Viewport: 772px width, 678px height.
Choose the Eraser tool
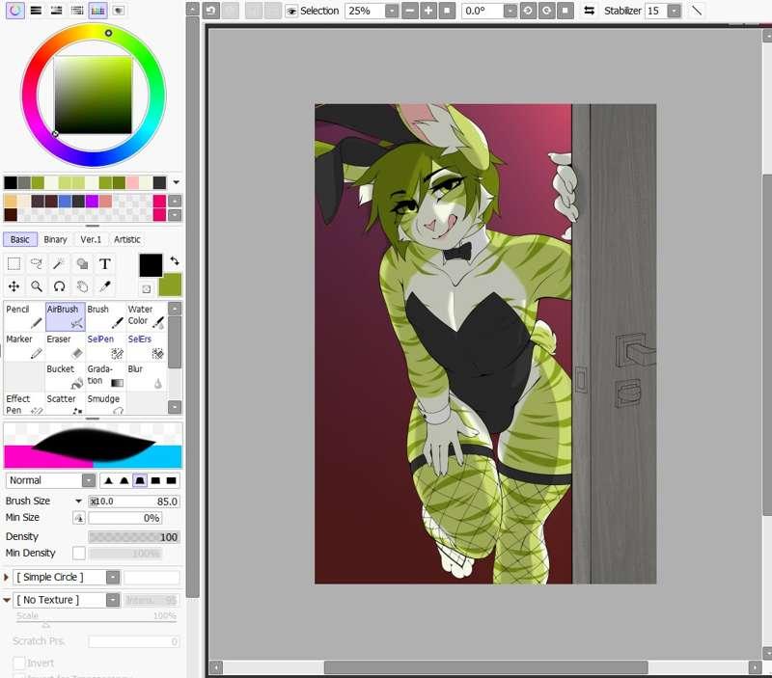(x=65, y=346)
